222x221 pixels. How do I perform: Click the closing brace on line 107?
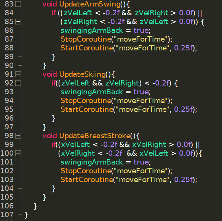pos(26,215)
